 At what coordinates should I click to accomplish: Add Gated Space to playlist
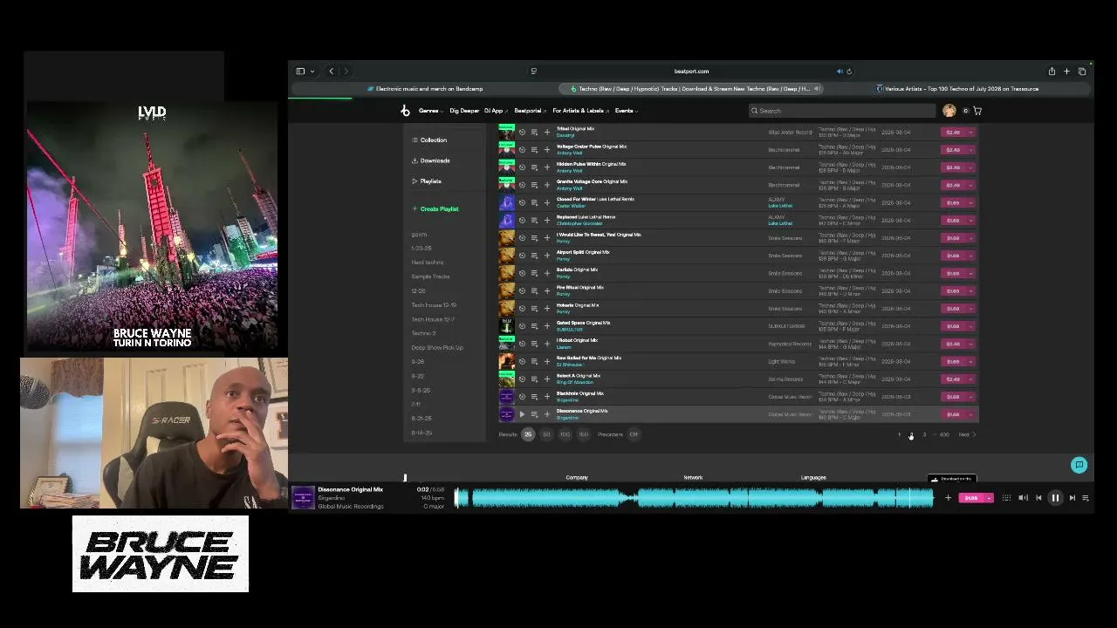click(x=547, y=326)
